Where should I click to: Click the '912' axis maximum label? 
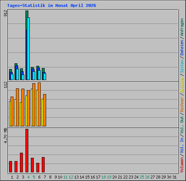tap(5, 13)
